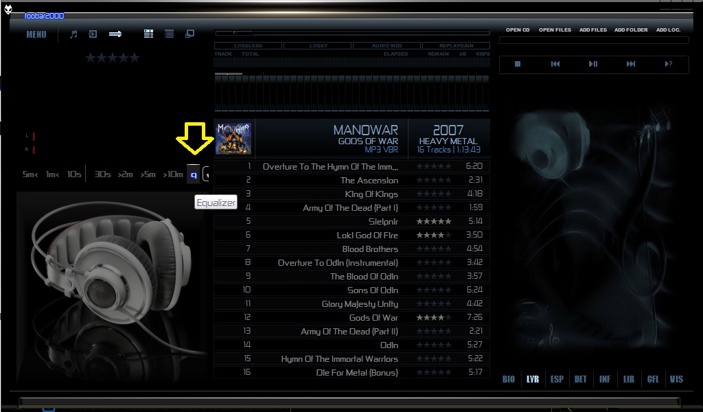The image size is (703, 412).
Task: Skip to next track
Action: coord(630,64)
